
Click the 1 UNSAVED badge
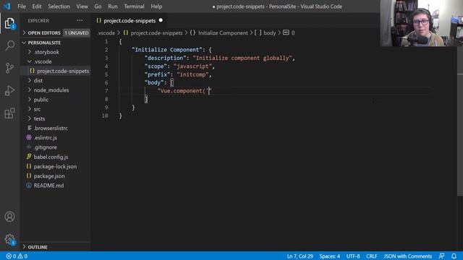(77, 32)
